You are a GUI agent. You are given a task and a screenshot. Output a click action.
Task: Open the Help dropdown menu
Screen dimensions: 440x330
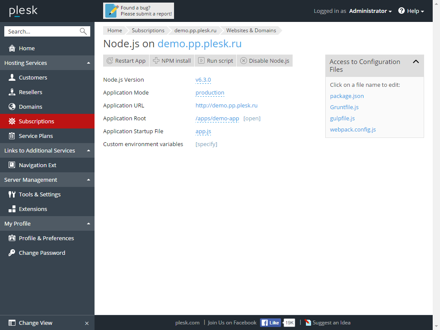[411, 11]
